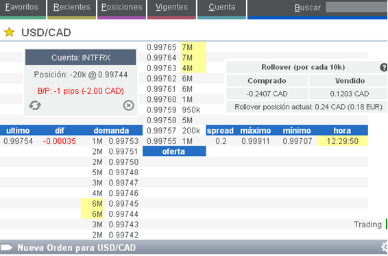Click the ultimo column header
This screenshot has width=388, height=256.
coord(18,131)
